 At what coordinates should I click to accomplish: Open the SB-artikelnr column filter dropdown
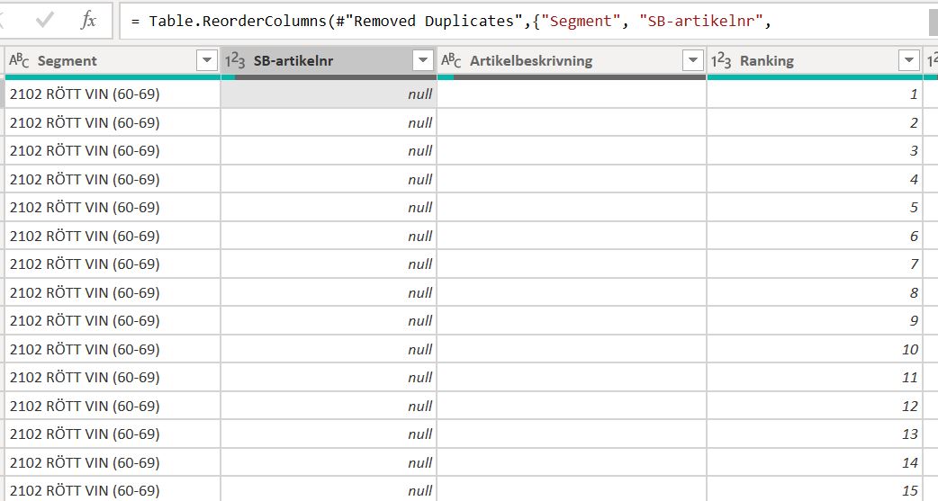click(423, 60)
